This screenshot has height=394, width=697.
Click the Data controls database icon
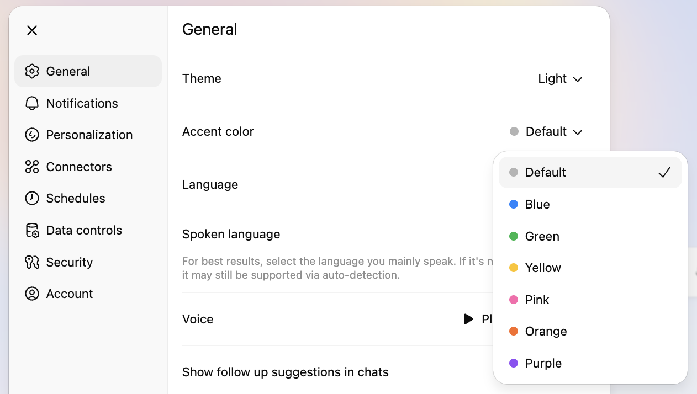(32, 230)
